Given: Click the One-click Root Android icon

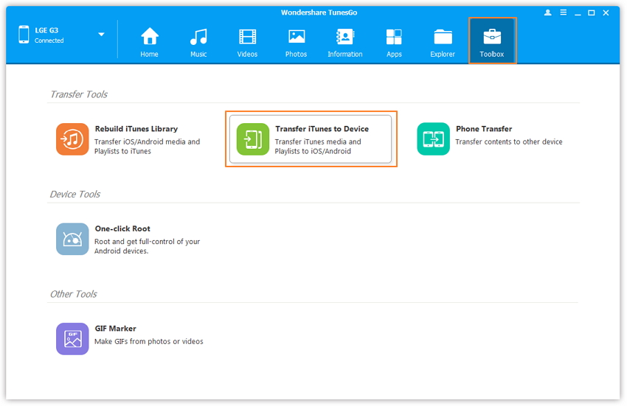Looking at the screenshot, I should pyautogui.click(x=72, y=239).
